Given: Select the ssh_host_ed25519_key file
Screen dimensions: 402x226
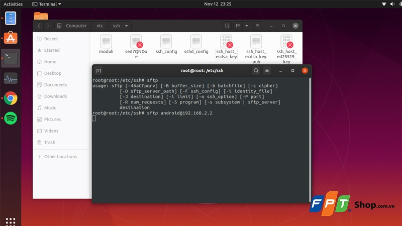Looking at the screenshot, I should pyautogui.click(x=286, y=49).
